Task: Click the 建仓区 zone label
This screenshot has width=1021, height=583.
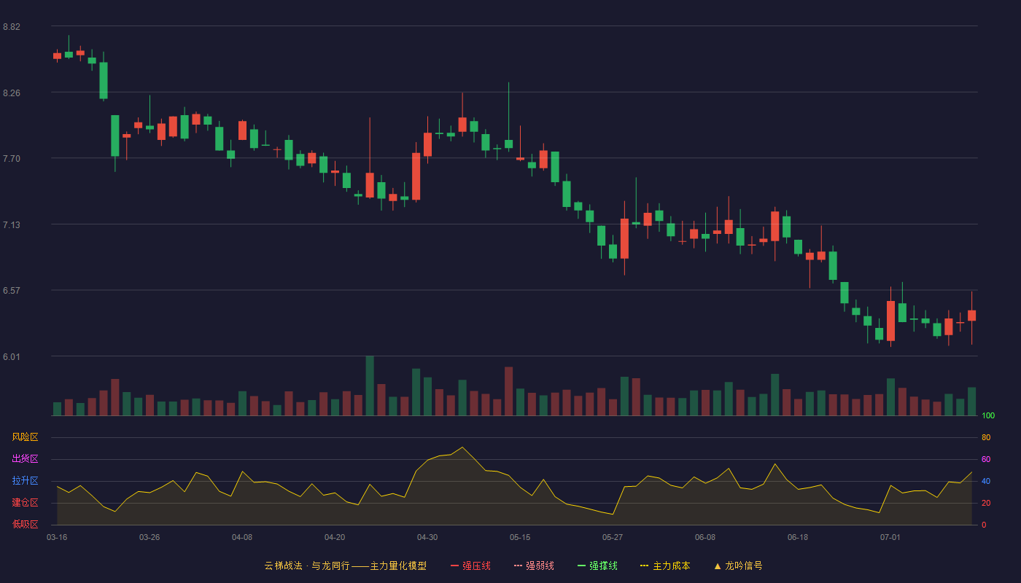Action: [25, 503]
